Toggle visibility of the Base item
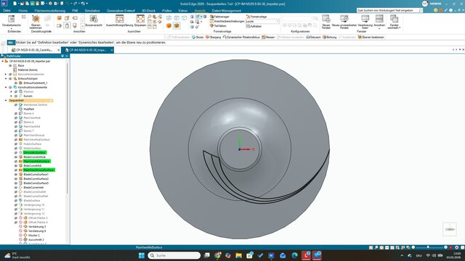This screenshot has height=261, width=465. click(x=10, y=65)
